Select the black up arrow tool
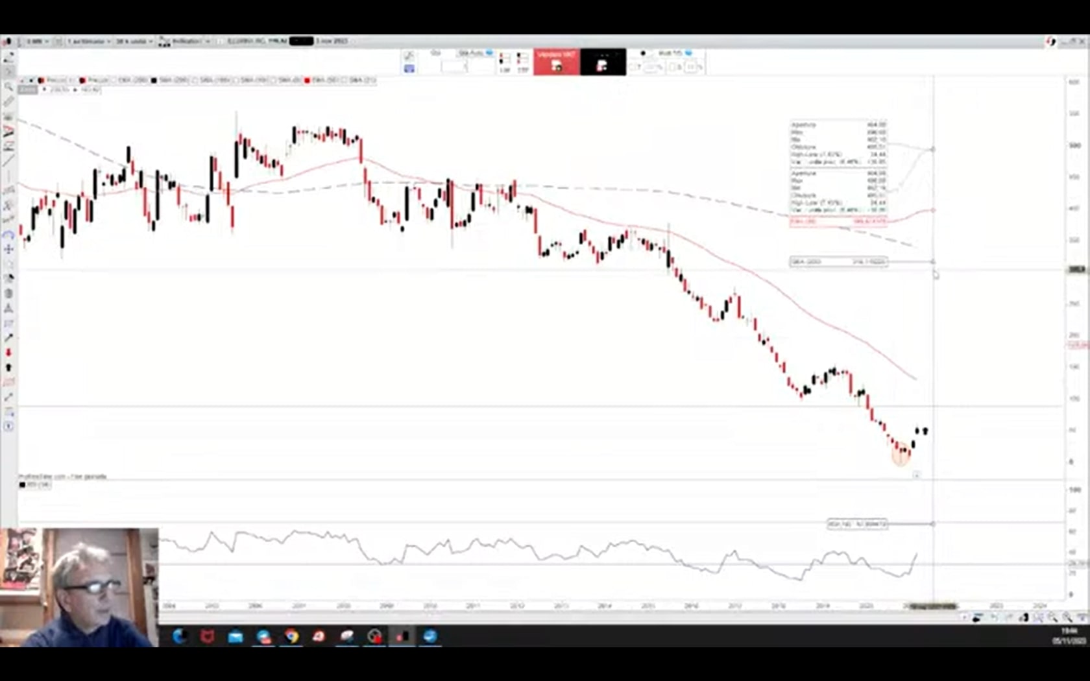This screenshot has width=1090, height=681. pos(8,367)
